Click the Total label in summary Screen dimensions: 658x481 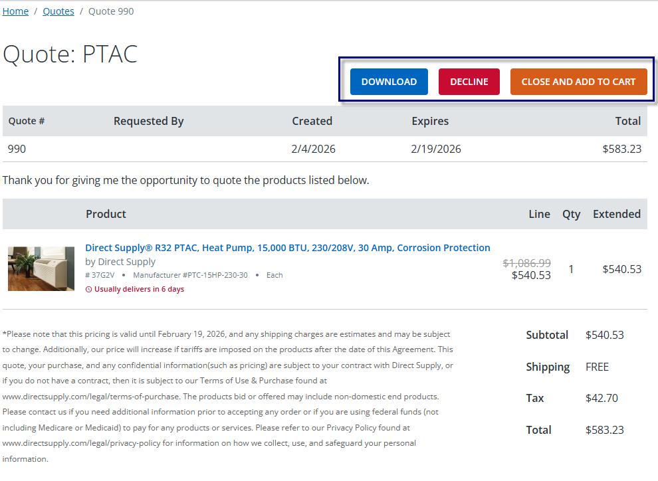(x=539, y=431)
